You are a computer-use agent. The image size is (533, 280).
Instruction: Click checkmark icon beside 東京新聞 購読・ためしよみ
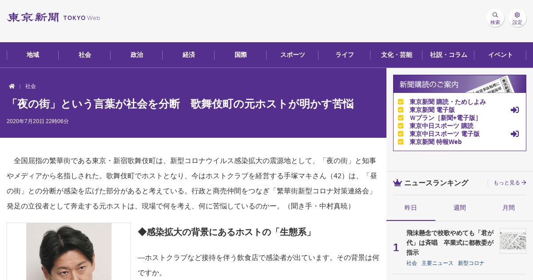(401, 102)
